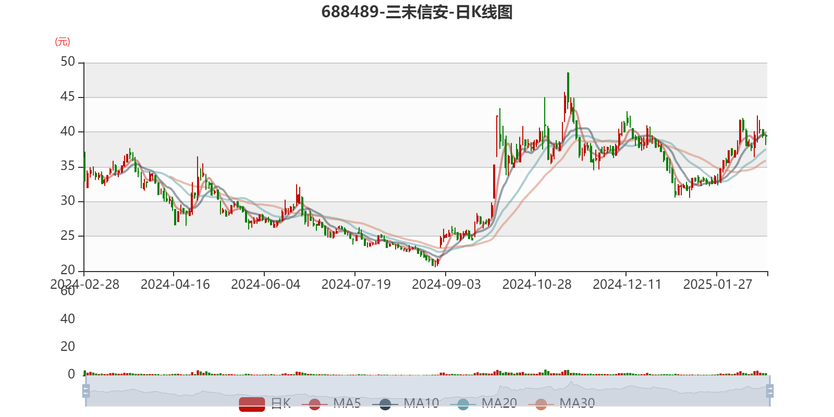
Task: Toggle the MA30 line in legend
Action: pos(561,403)
